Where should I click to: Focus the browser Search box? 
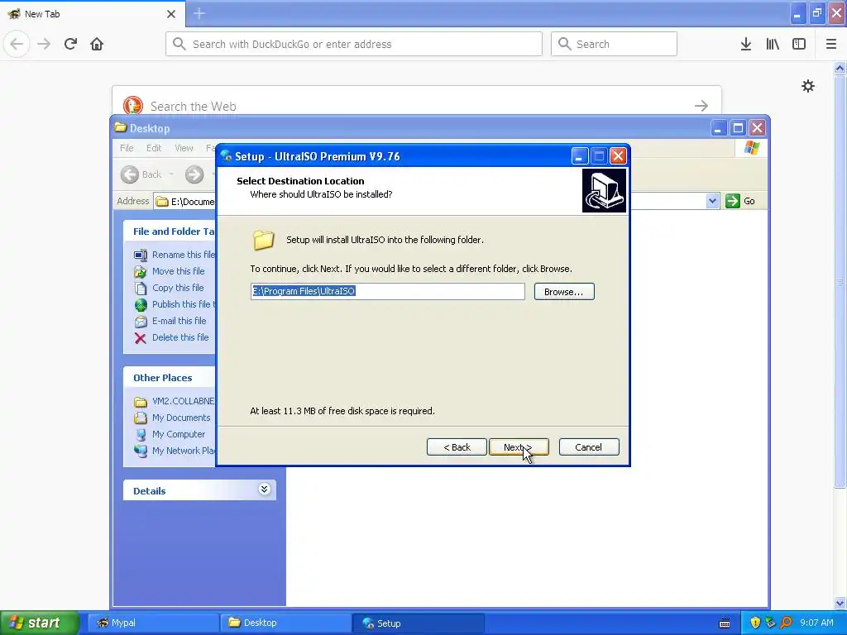pyautogui.click(x=615, y=44)
